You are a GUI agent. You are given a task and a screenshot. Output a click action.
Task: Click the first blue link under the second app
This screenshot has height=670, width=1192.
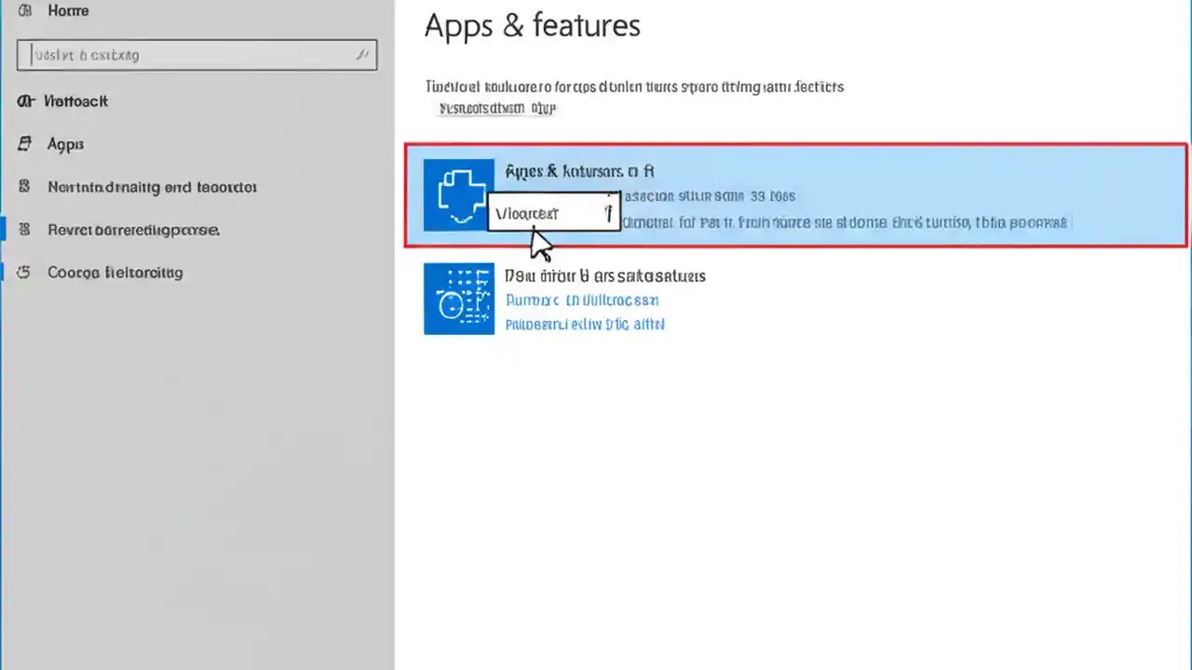click(582, 300)
